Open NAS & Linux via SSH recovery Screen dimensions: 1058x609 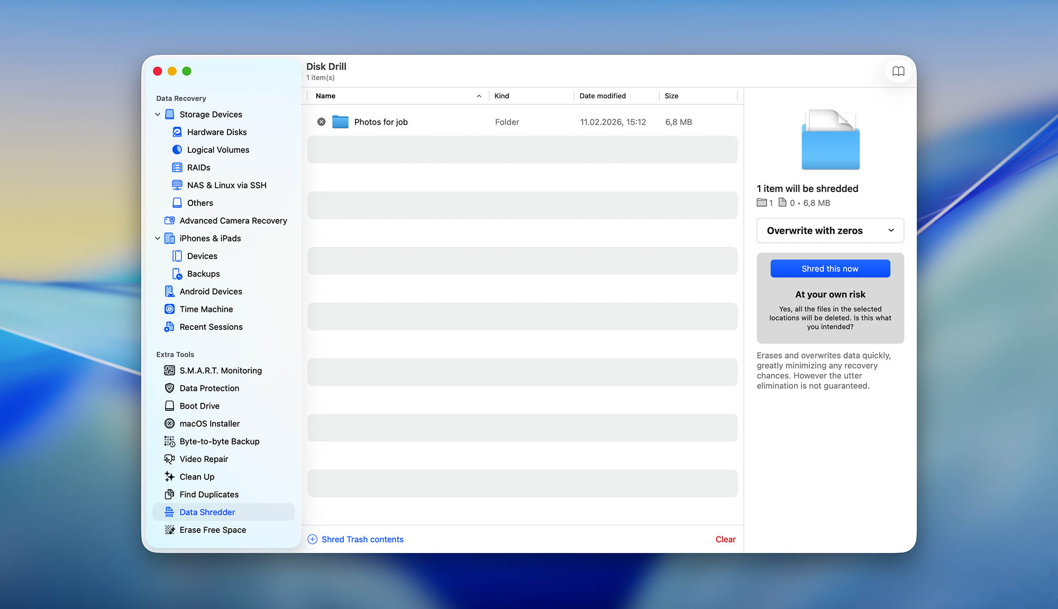click(227, 185)
